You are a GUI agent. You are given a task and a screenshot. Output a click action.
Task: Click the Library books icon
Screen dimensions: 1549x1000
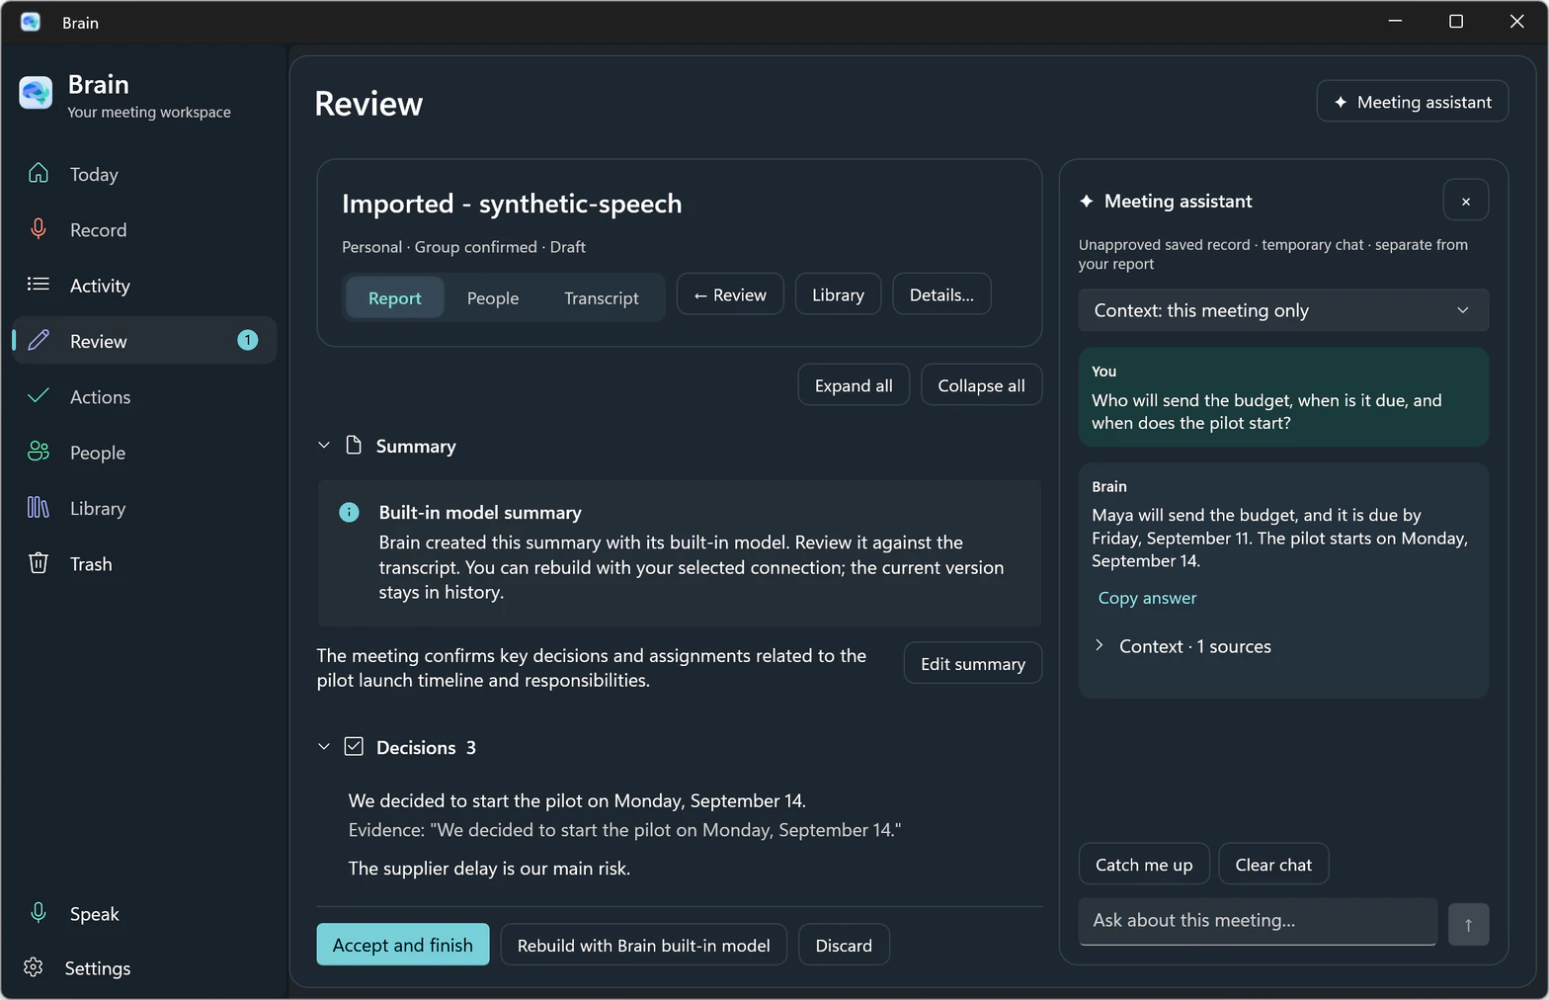(x=39, y=508)
